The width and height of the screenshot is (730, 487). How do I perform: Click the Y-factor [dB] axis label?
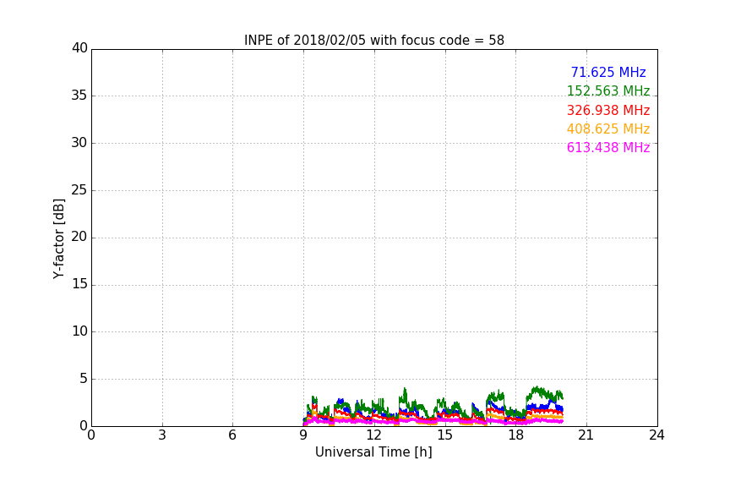click(58, 238)
